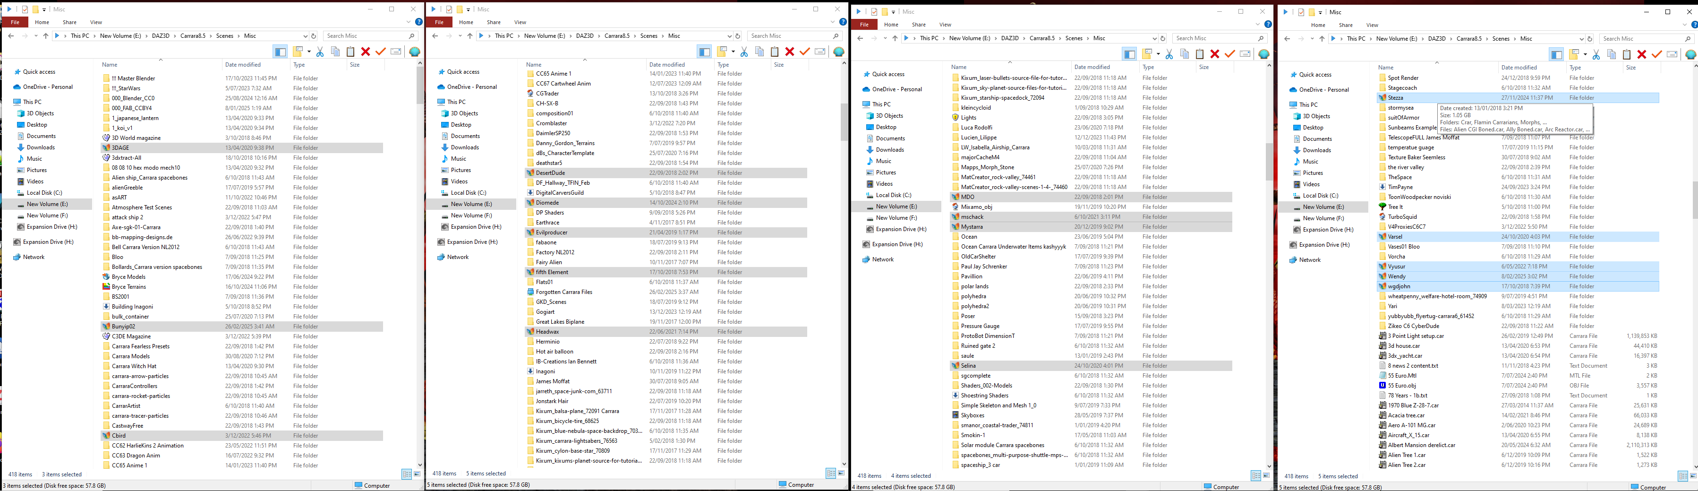Open Quick Access Toolbar customize dropdown, fourth window

1320,13
